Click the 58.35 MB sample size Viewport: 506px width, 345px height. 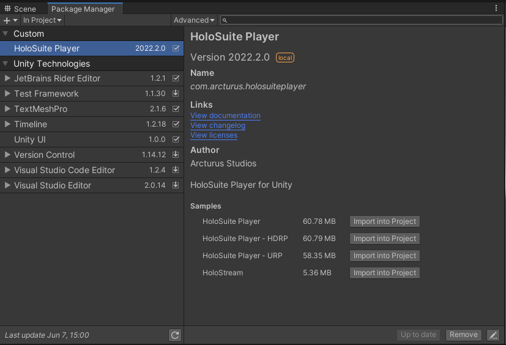(x=319, y=256)
